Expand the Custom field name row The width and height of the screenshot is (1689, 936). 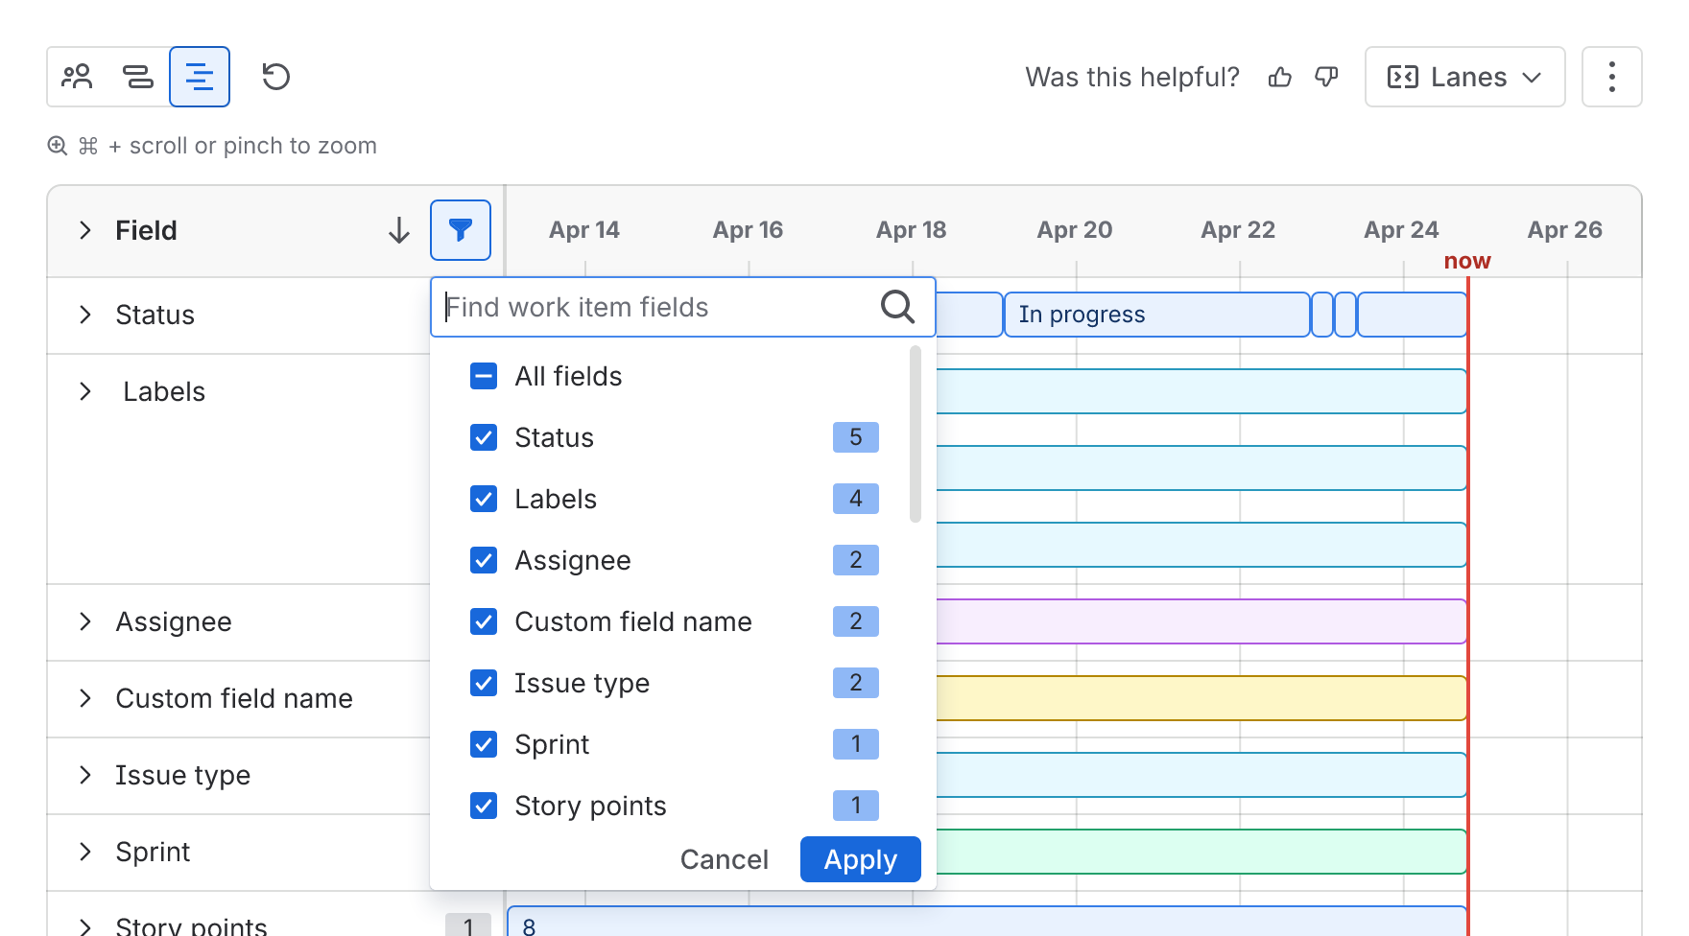coord(85,698)
